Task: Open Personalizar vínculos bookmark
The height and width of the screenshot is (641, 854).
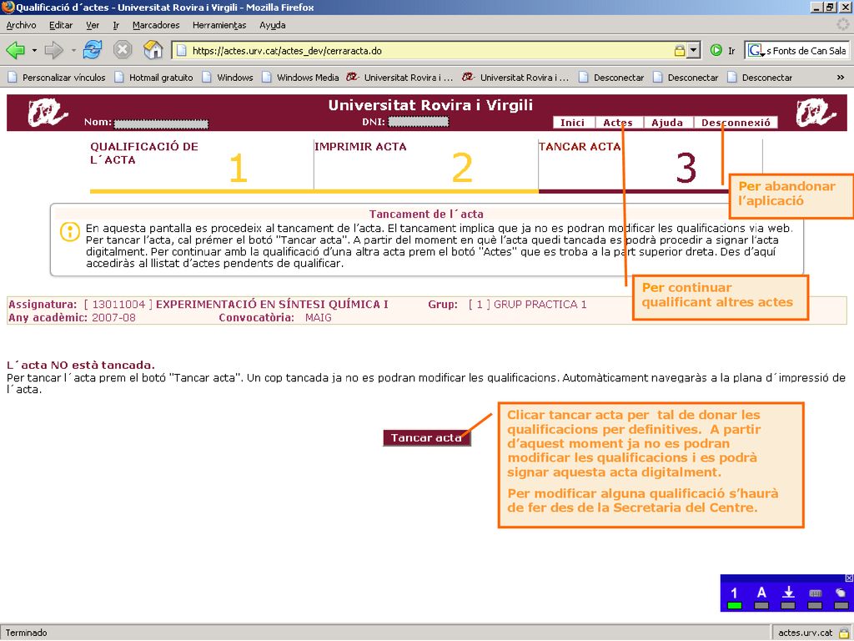Action: pyautogui.click(x=57, y=78)
